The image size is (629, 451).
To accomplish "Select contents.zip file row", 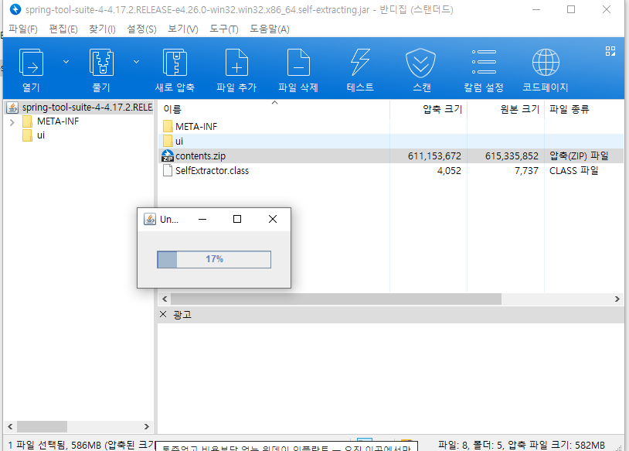I will coord(390,155).
